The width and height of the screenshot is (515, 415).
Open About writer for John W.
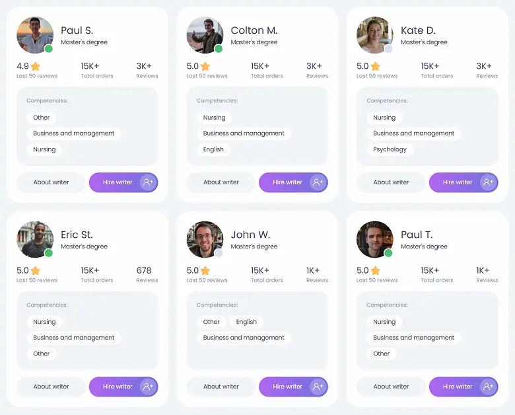pyautogui.click(x=221, y=387)
